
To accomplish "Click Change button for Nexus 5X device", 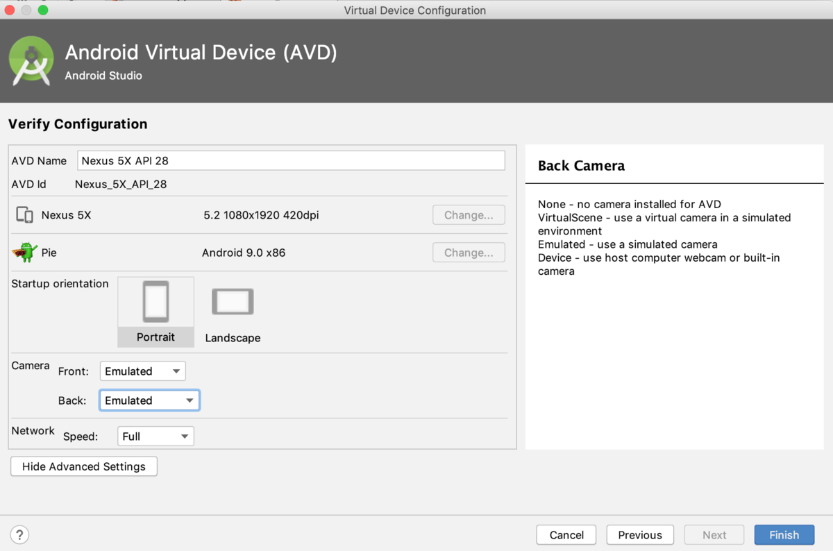I will (469, 215).
